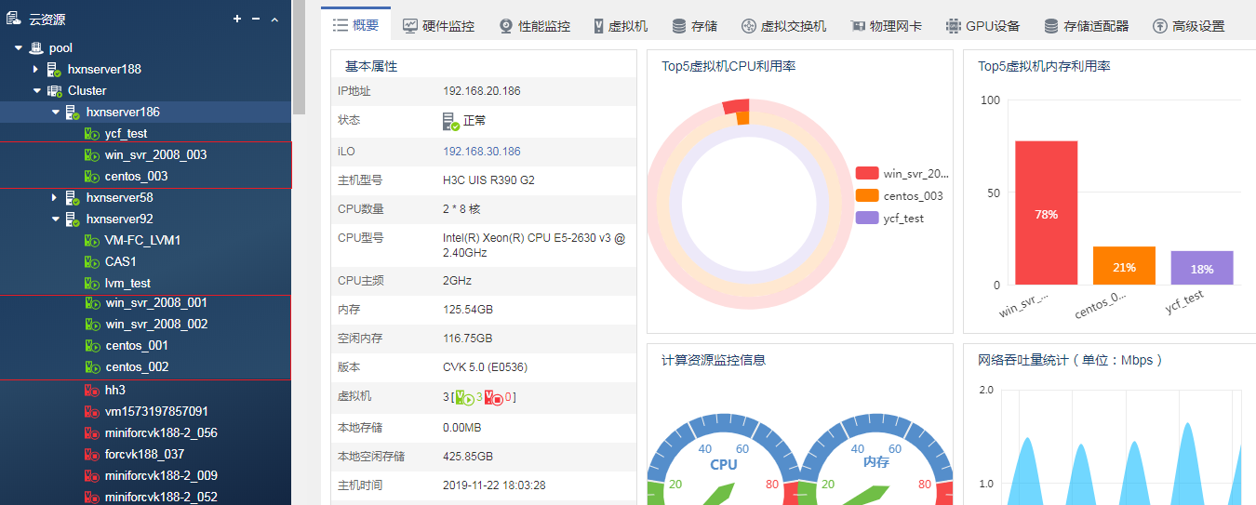The width and height of the screenshot is (1256, 505).
Task: Expand the hxnserver58 node arrow
Action: coord(55,198)
